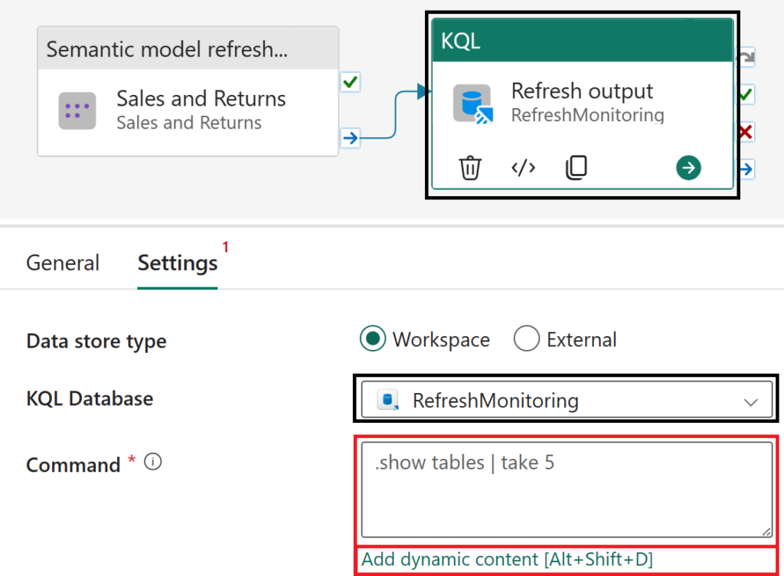Select the red X failure output on KQL activity
The height and width of the screenshot is (576, 784).
pos(745,133)
